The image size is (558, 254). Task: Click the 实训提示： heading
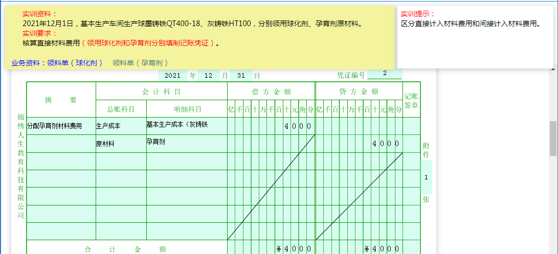click(418, 14)
